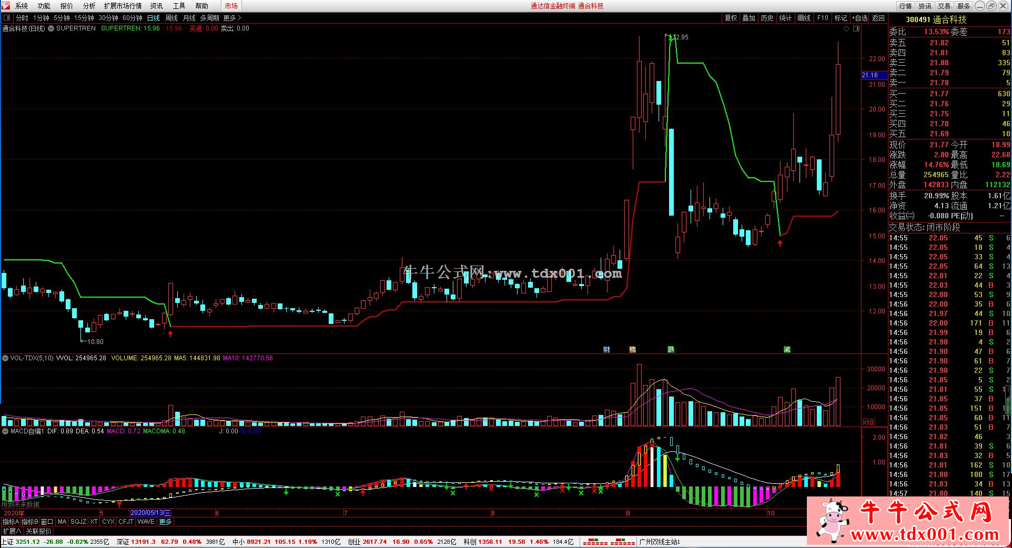
Task: Click the 财 marker on the chart
Action: [606, 349]
